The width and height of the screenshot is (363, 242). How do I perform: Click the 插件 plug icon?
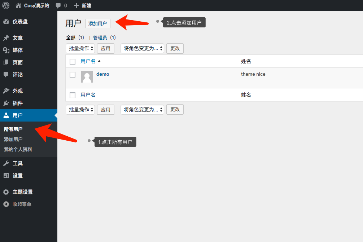point(6,103)
